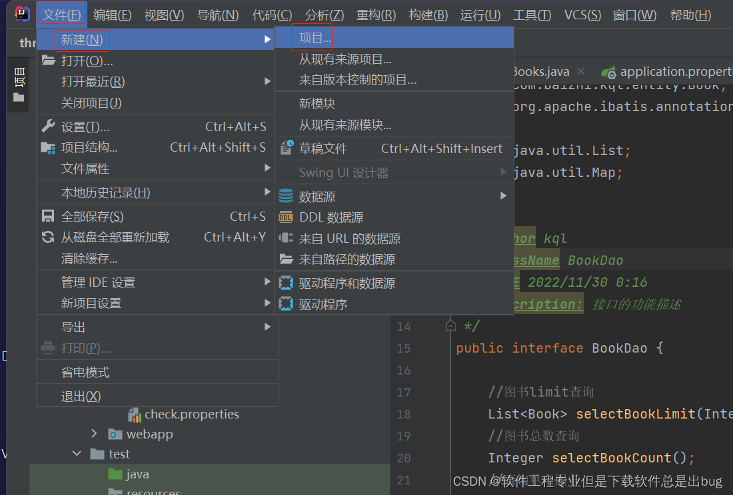Click the DDL 数据源 icon
The height and width of the screenshot is (495, 733).
(x=285, y=217)
